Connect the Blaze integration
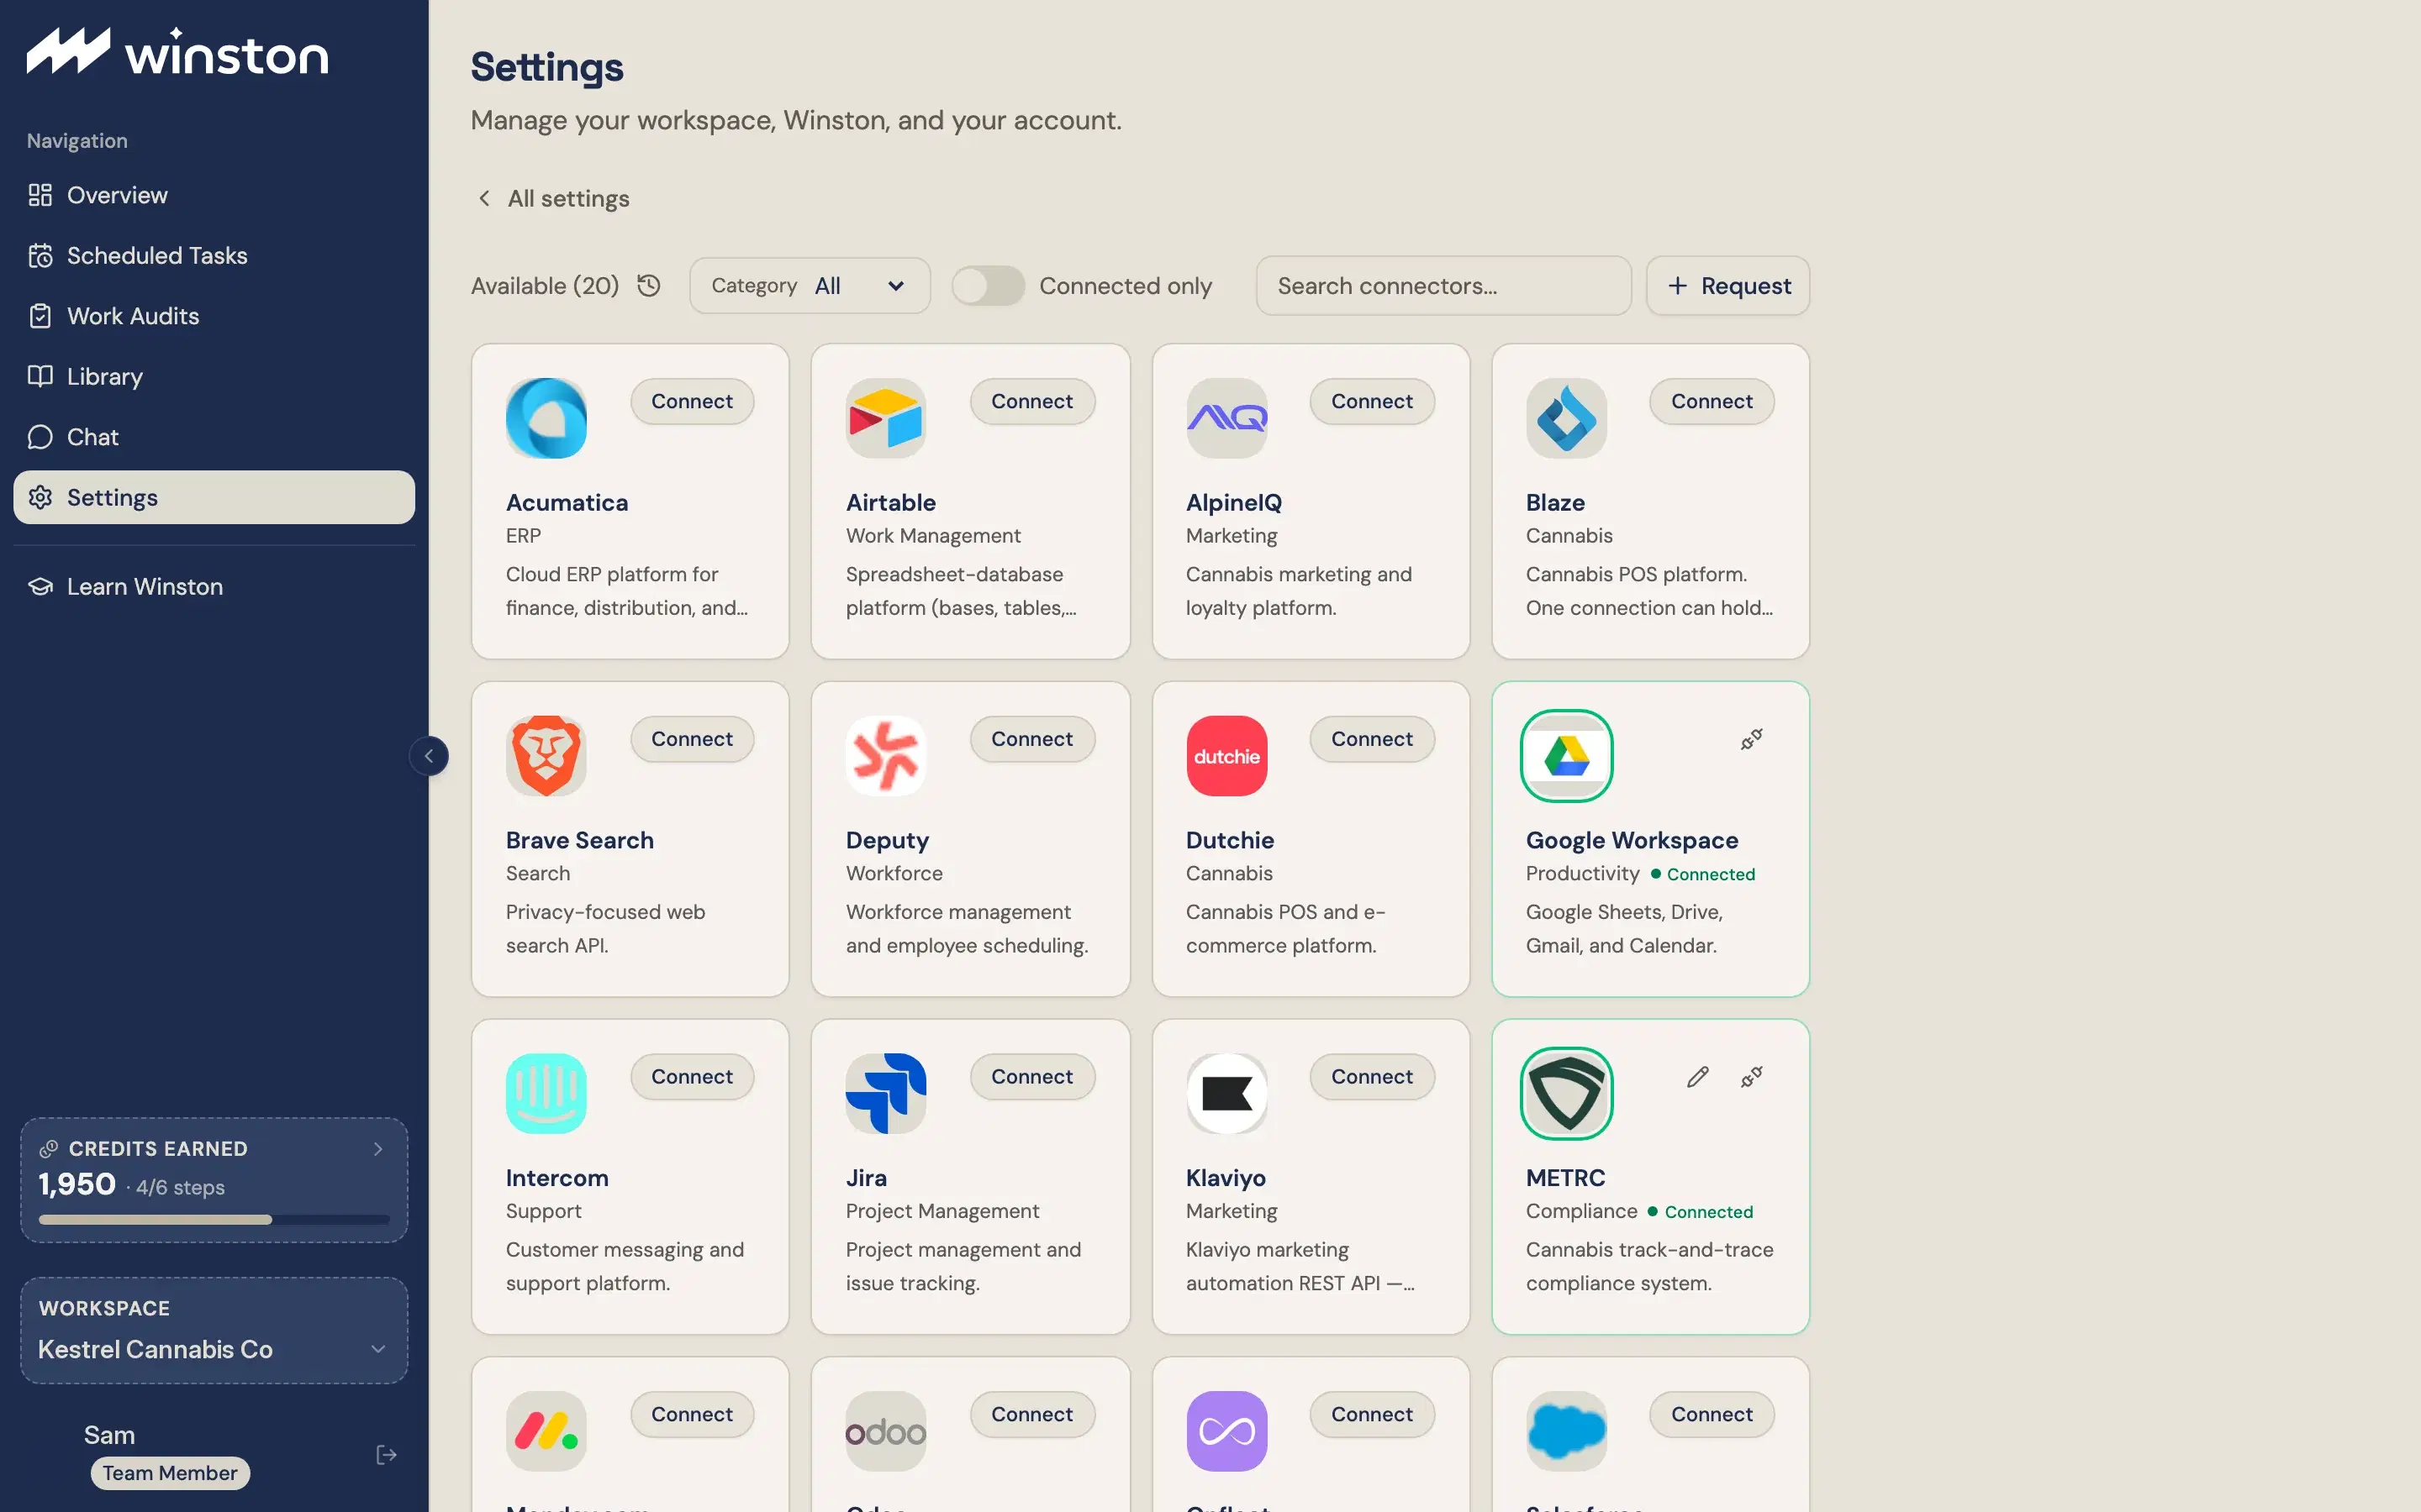Viewport: 2421px width, 1512px height. (1712, 401)
